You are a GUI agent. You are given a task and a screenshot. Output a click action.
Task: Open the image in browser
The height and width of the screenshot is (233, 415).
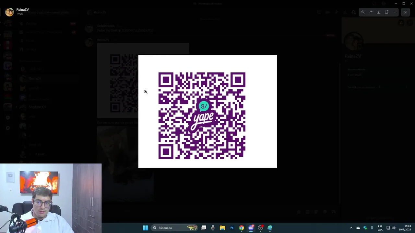pyautogui.click(x=386, y=12)
